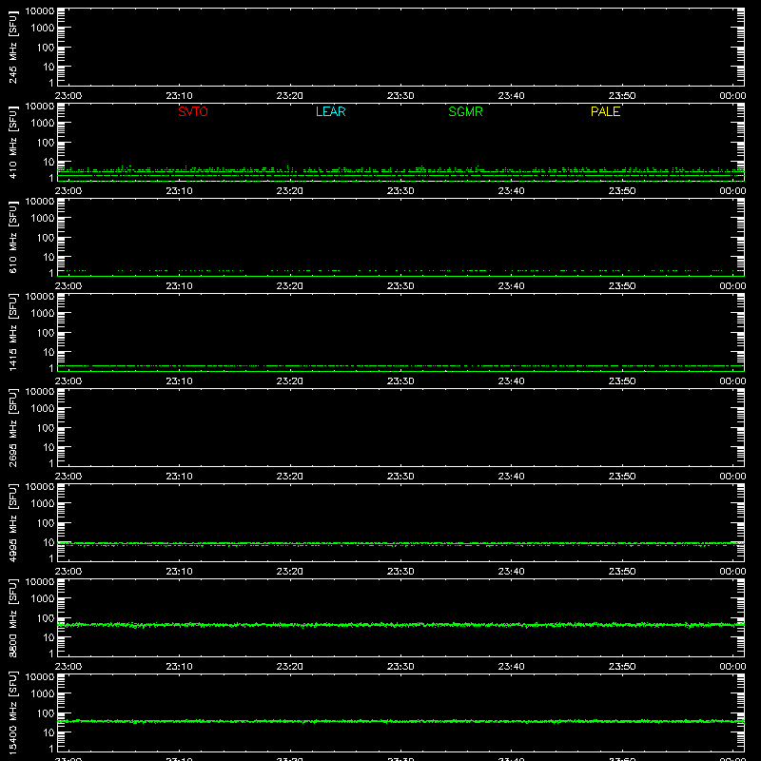Click the 1000 tick on 410 MHz axis
This screenshot has height=761, width=761.
tap(43, 124)
